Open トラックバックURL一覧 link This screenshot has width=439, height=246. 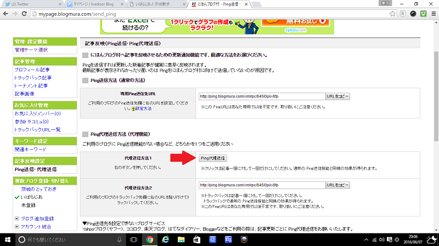click(x=37, y=129)
